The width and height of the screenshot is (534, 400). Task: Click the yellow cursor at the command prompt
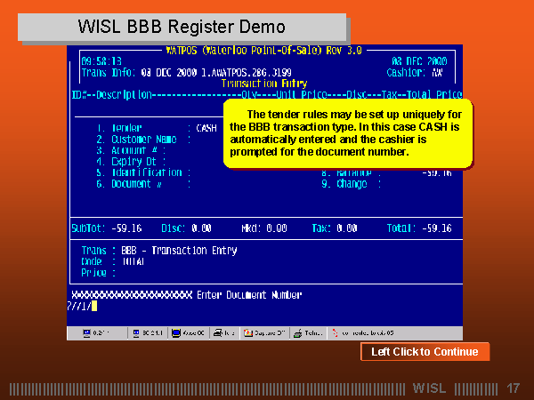click(x=93, y=306)
